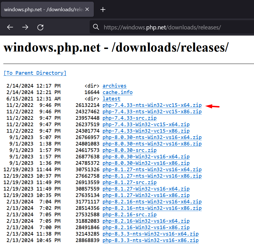
Task: Go back using the browser back arrow
Action: click(10, 27)
